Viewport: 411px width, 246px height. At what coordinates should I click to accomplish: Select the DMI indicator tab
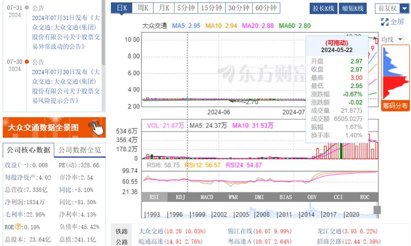click(259, 197)
